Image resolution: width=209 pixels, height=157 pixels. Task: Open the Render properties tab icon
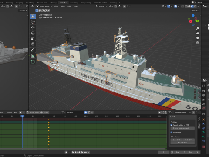tap(204, 91)
